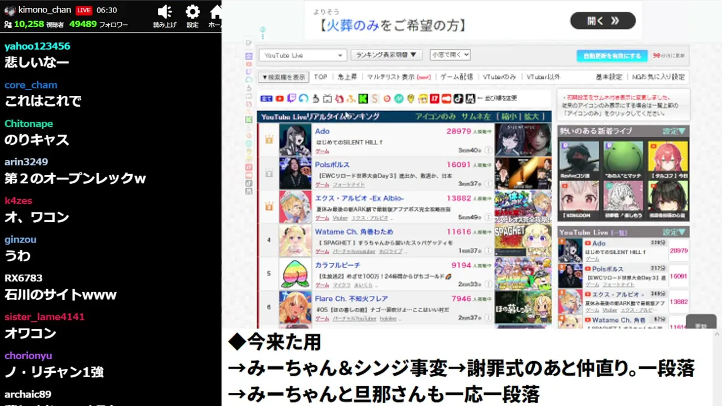The width and height of the screenshot is (722, 406).
Task: Click chat username sister_lame4141
Action: (45, 317)
